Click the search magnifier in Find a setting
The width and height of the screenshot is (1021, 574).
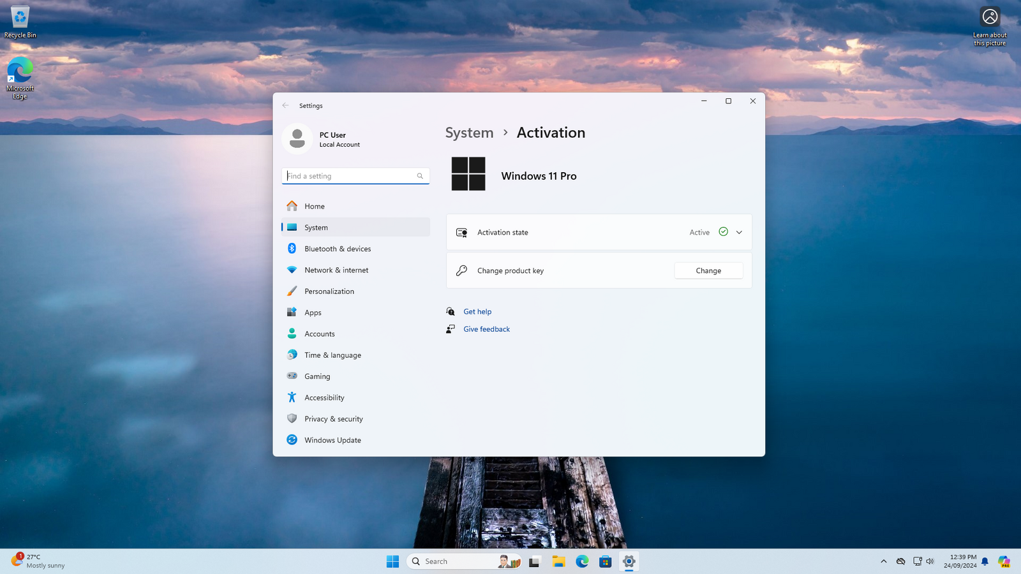coord(420,176)
